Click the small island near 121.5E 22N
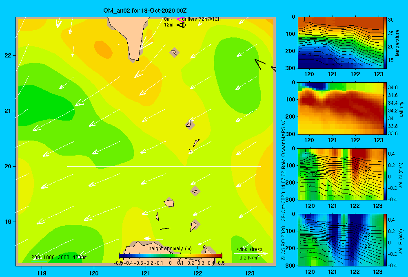The image size is (408, 277). pyautogui.click(x=174, y=53)
